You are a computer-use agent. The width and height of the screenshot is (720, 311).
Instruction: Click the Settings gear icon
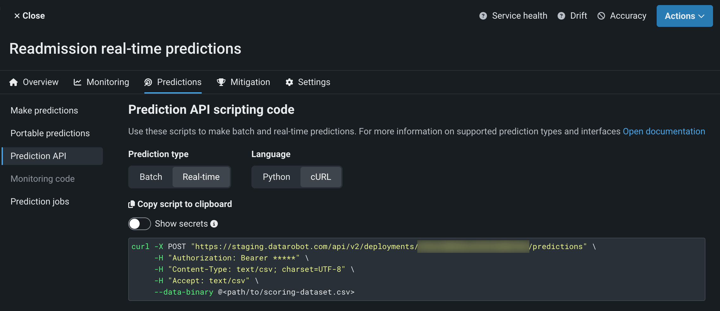click(289, 82)
